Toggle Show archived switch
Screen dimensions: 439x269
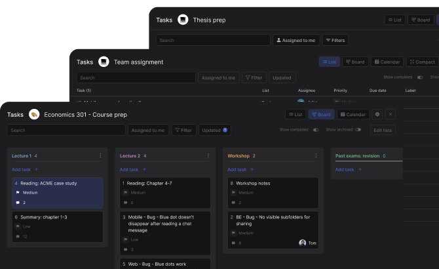pyautogui.click(x=358, y=130)
